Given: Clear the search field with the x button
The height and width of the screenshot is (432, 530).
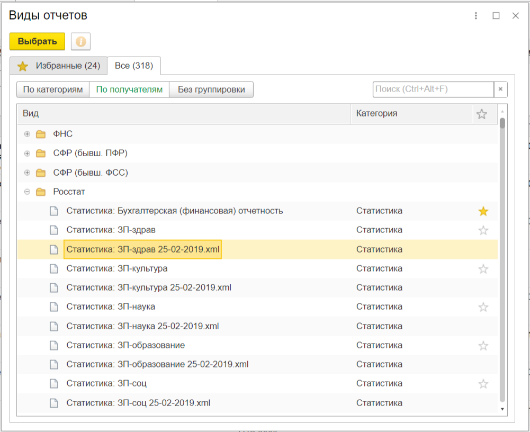Looking at the screenshot, I should click(500, 89).
